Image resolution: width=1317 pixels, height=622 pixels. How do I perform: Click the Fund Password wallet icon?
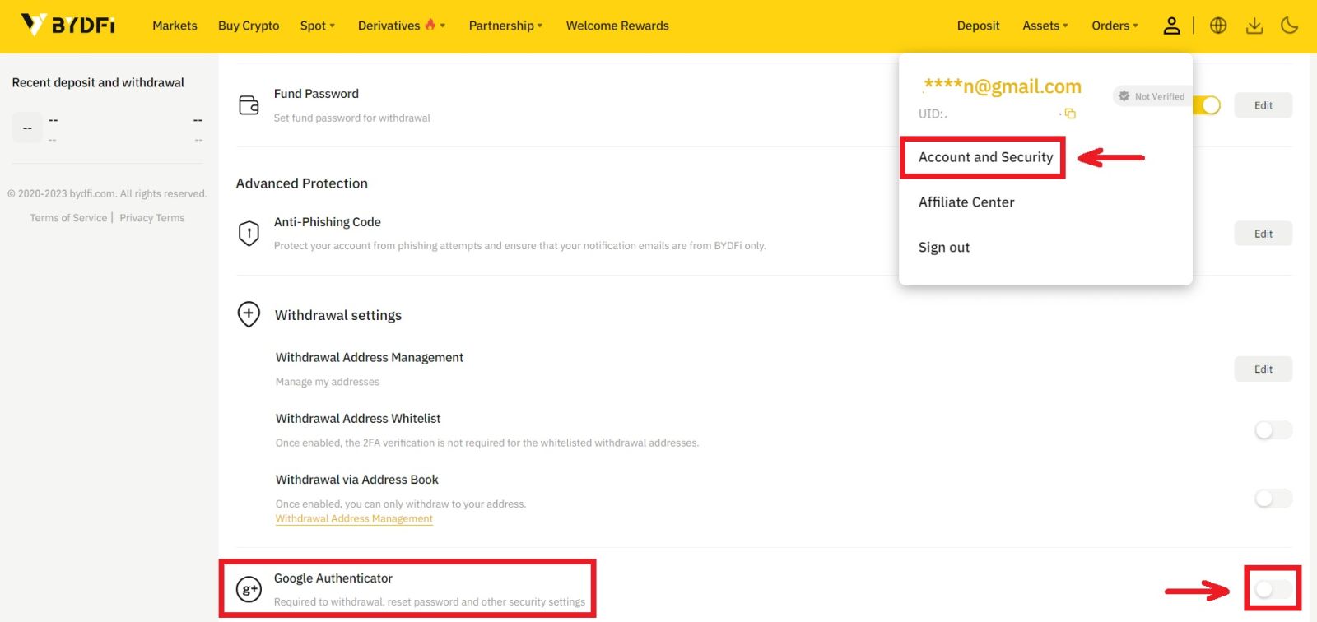[249, 105]
